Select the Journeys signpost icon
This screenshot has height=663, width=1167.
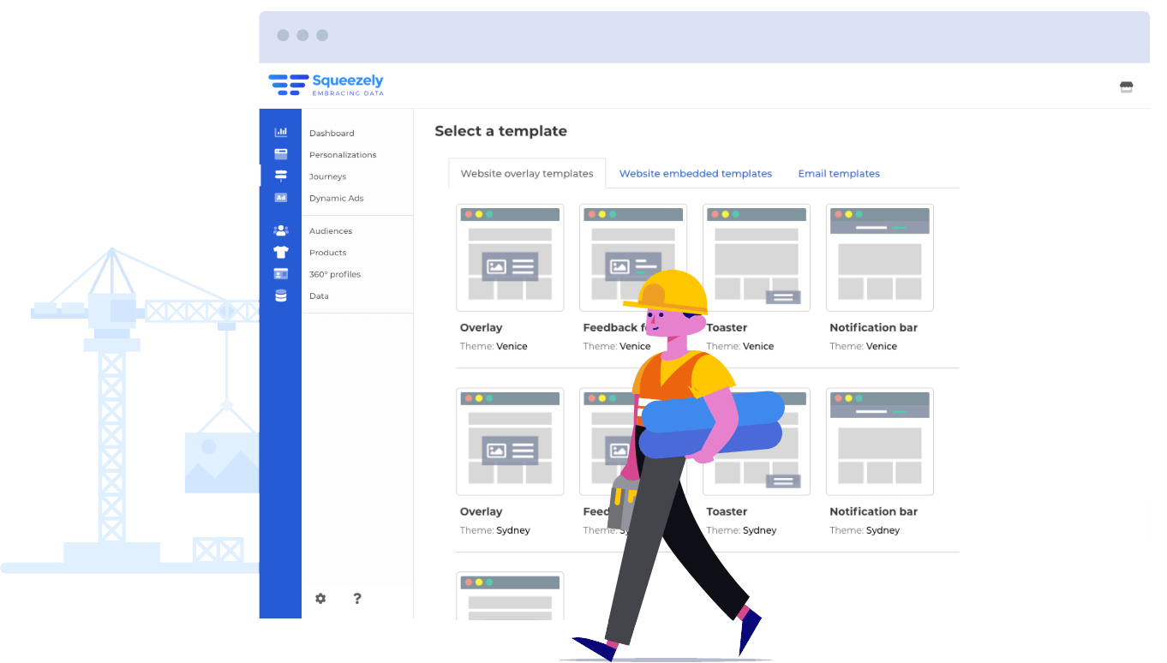(280, 176)
